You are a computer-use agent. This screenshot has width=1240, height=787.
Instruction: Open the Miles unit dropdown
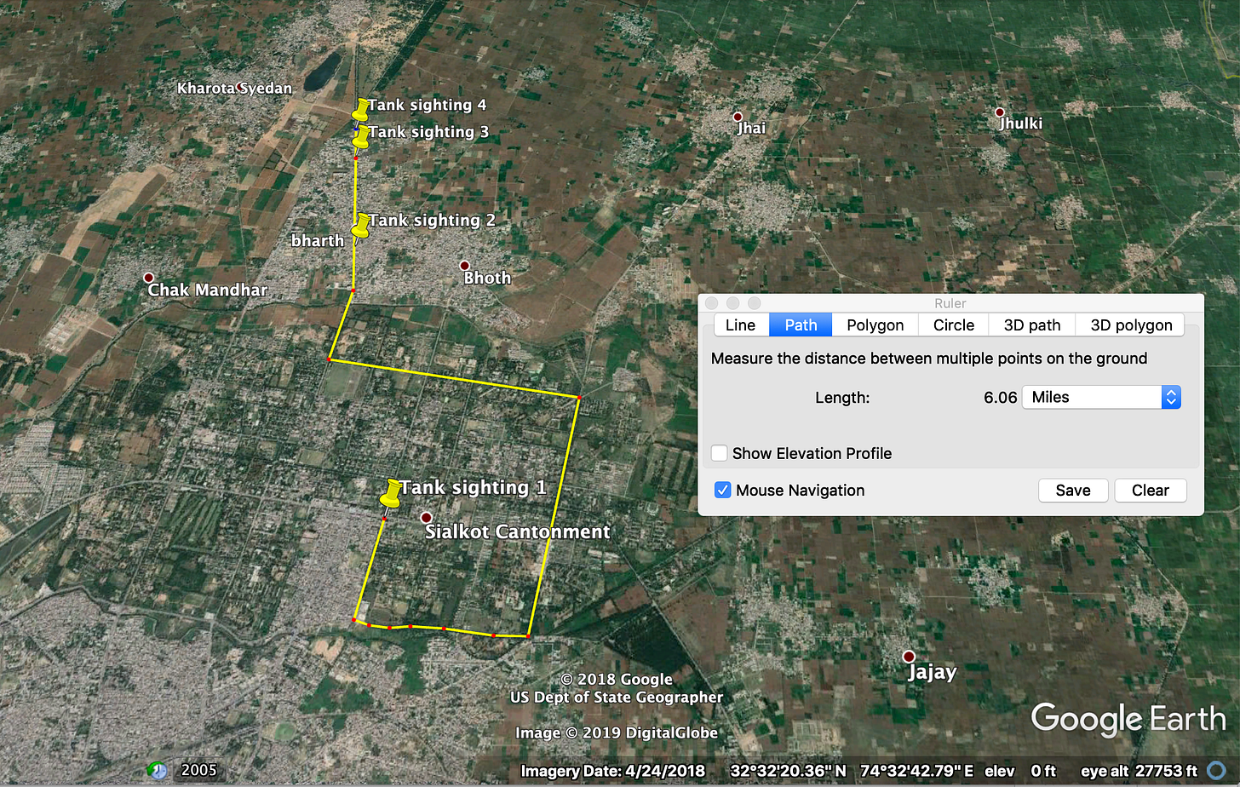point(1101,397)
